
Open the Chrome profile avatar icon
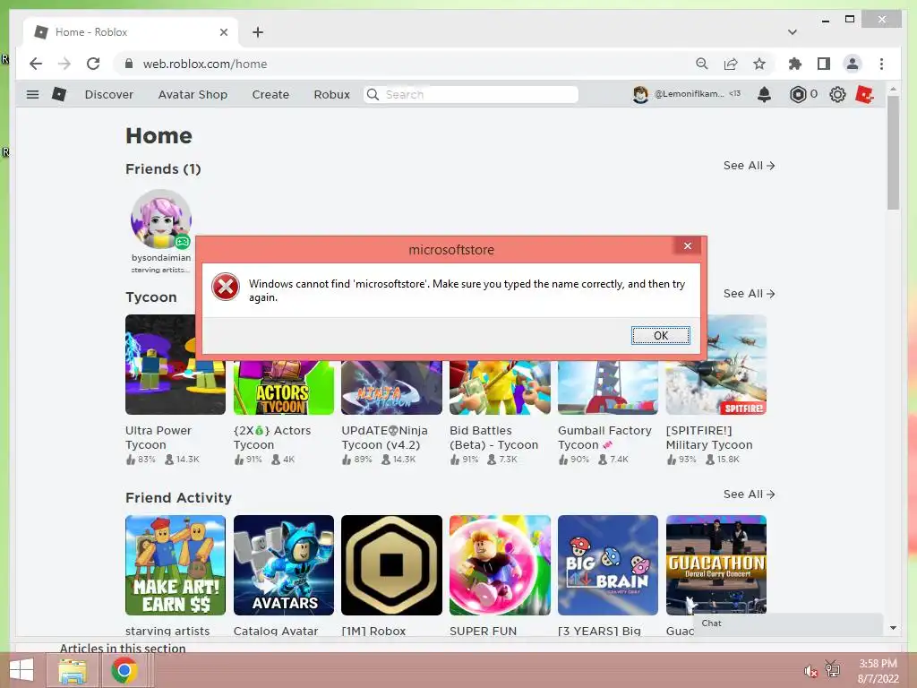coord(853,64)
